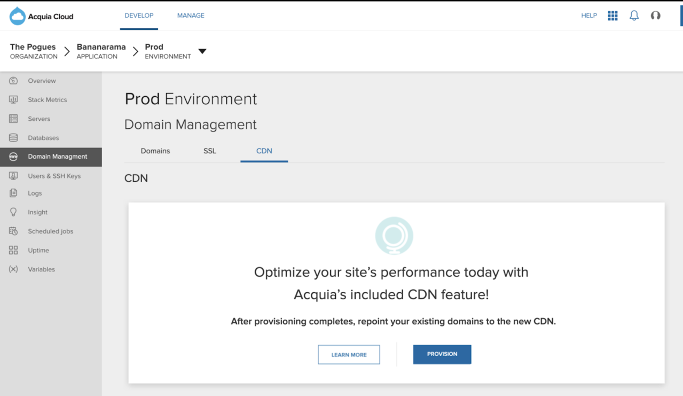The width and height of the screenshot is (683, 396).
Task: Open the SSL tab
Action: pos(209,151)
